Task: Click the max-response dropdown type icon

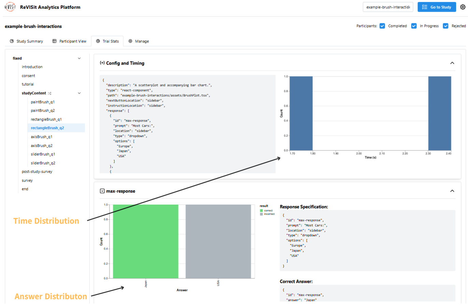Action: click(102, 191)
